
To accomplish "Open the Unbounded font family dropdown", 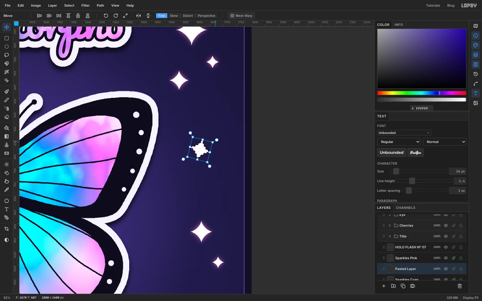I will pos(404,133).
